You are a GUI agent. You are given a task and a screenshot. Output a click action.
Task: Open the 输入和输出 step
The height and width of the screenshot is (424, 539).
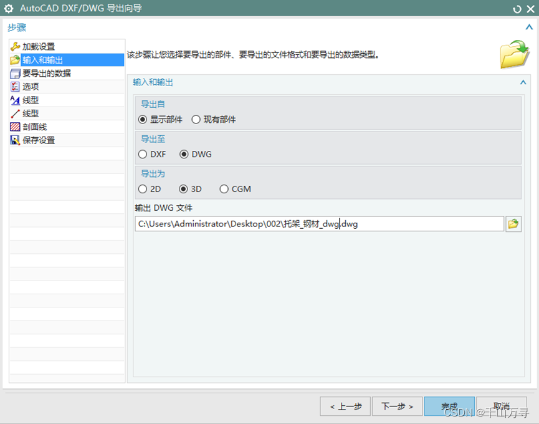67,60
